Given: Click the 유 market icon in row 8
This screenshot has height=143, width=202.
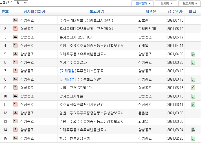Looking at the screenshot, I should pos(15,79).
